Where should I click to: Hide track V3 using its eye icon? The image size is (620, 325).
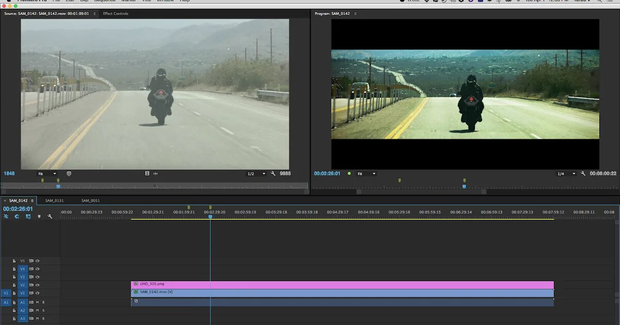point(37,277)
